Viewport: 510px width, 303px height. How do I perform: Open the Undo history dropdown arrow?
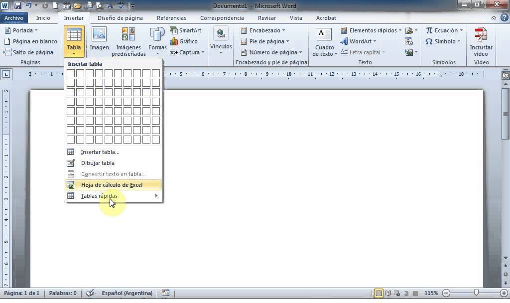click(36, 5)
